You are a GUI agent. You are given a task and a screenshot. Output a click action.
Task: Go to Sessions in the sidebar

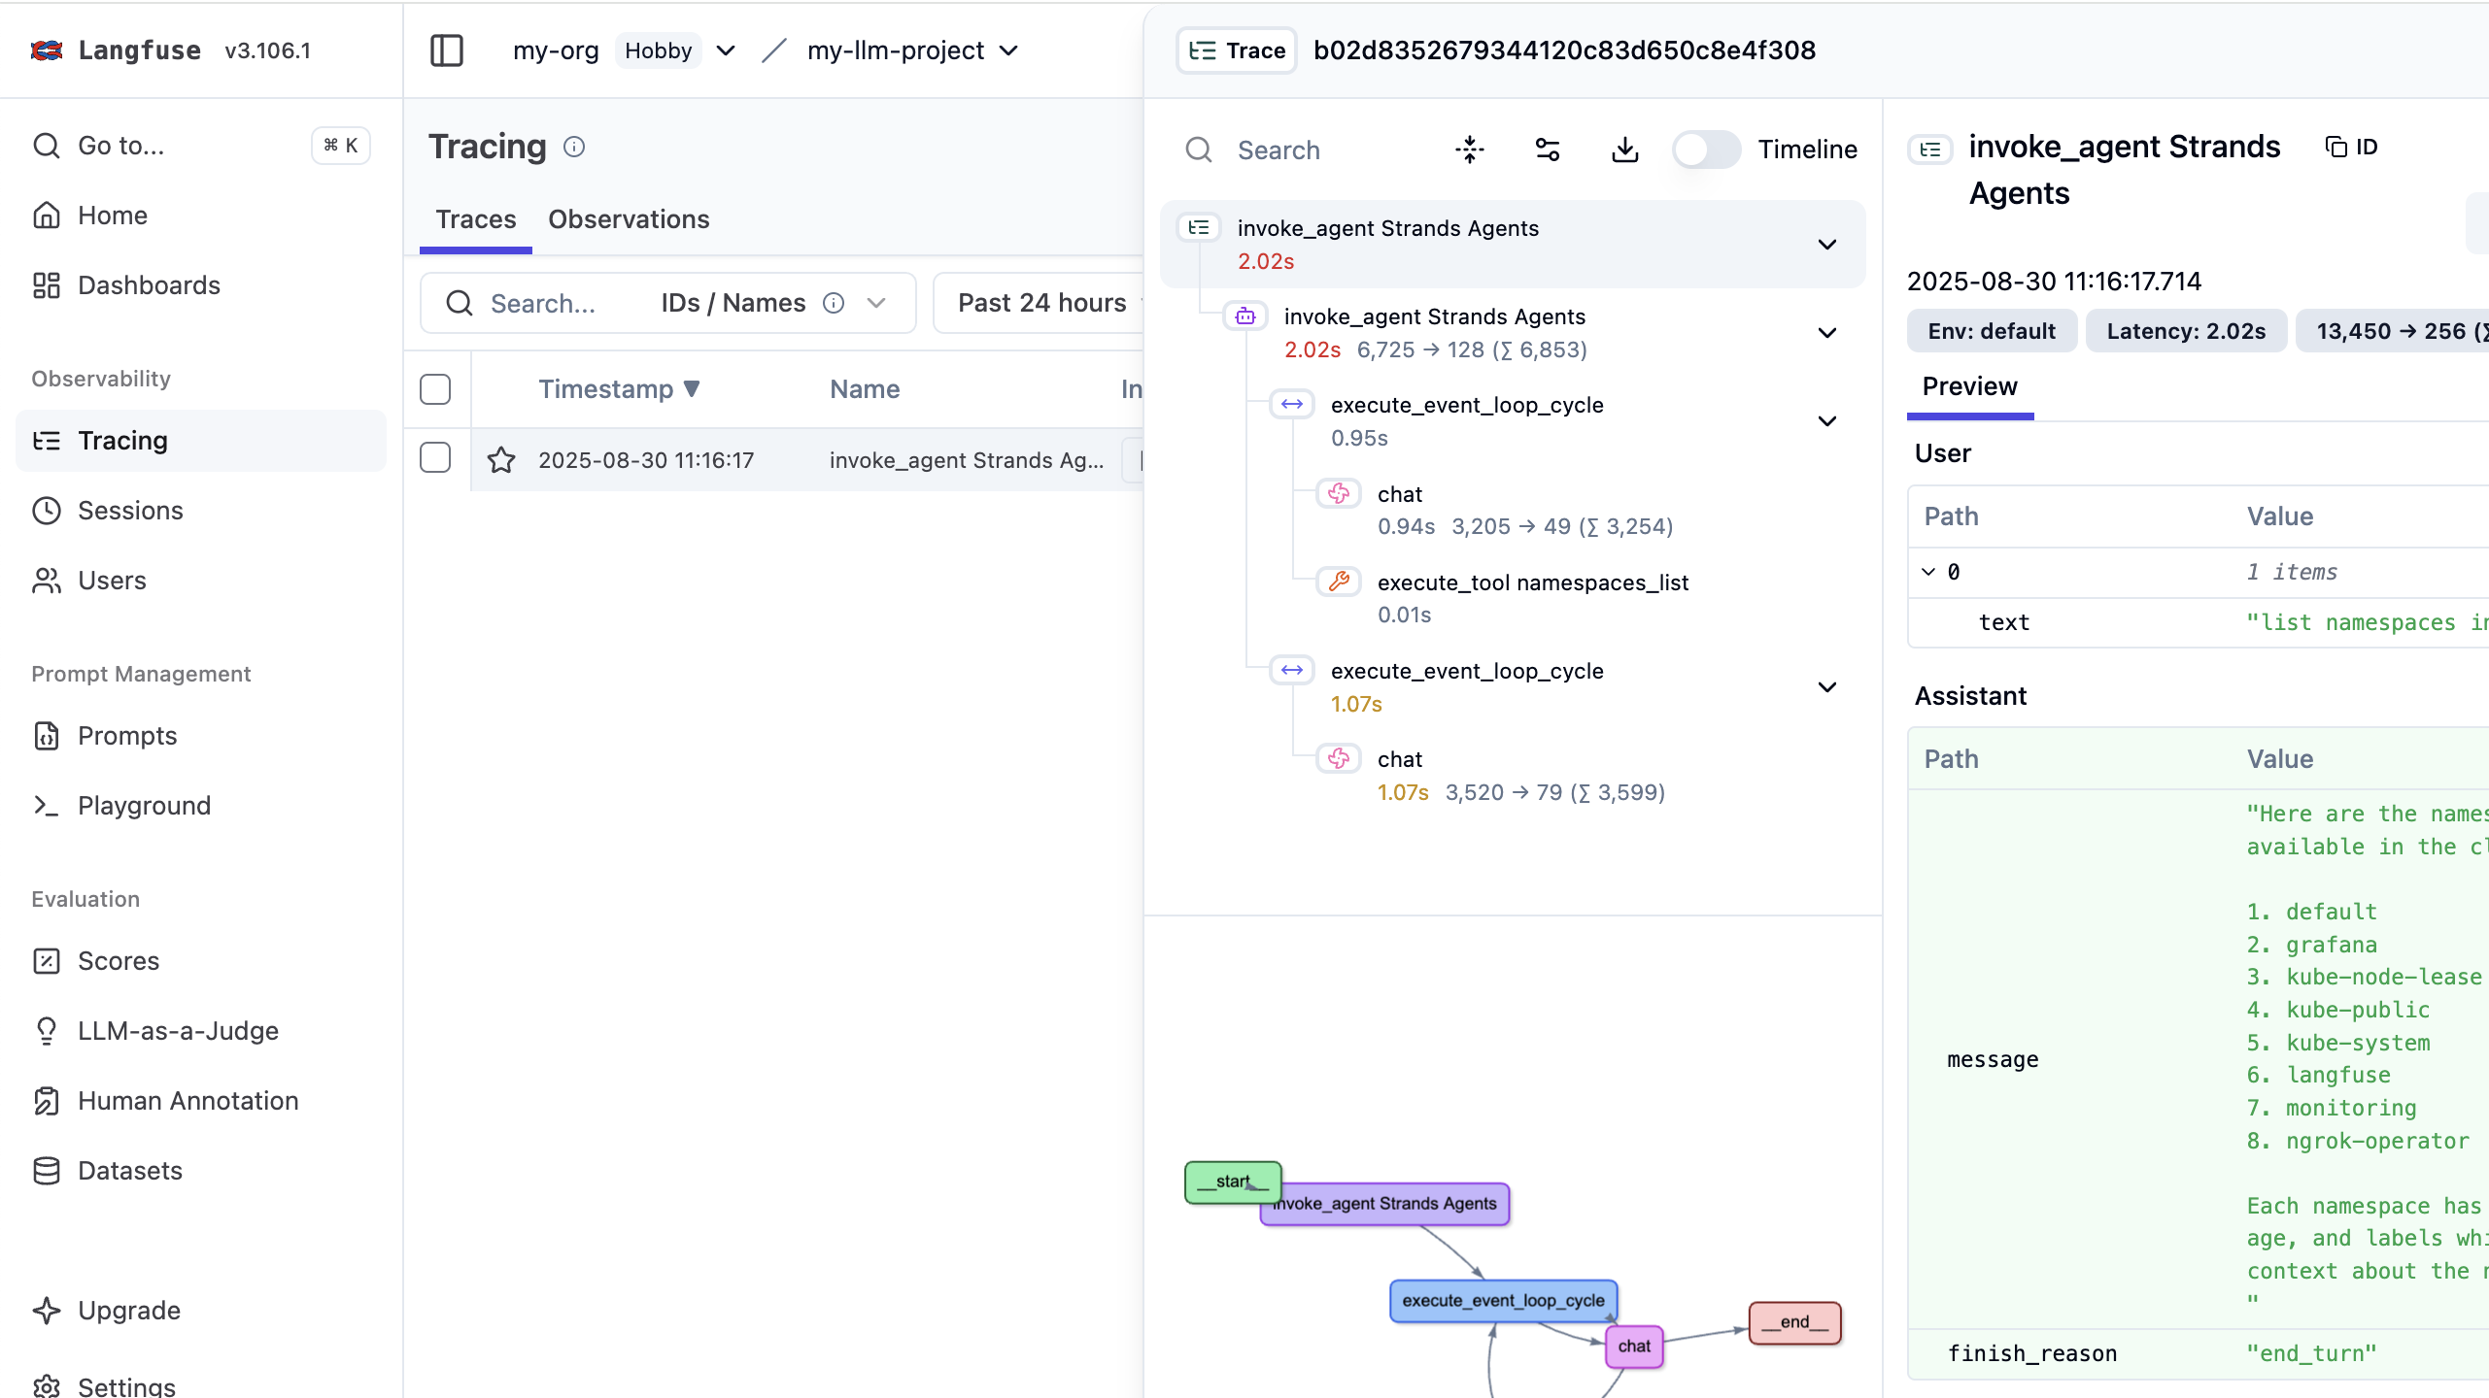pos(201,511)
